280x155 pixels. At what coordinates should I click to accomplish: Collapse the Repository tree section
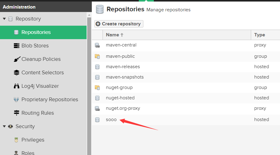pos(4,19)
